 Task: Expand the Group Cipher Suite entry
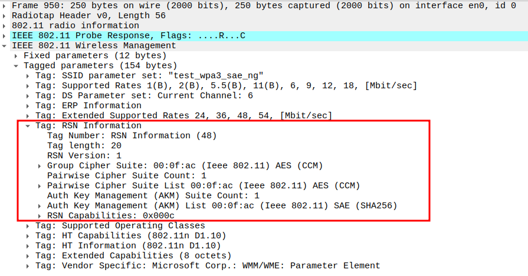pyautogui.click(x=40, y=166)
